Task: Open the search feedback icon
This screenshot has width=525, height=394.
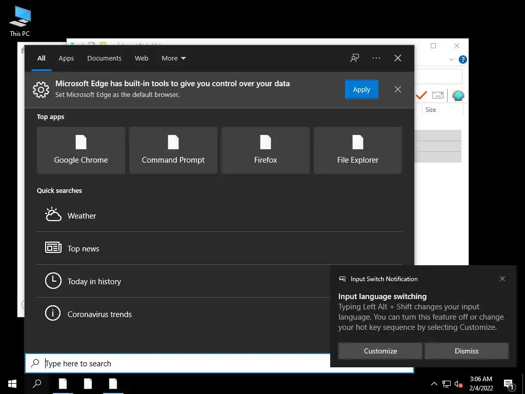Action: point(355,58)
